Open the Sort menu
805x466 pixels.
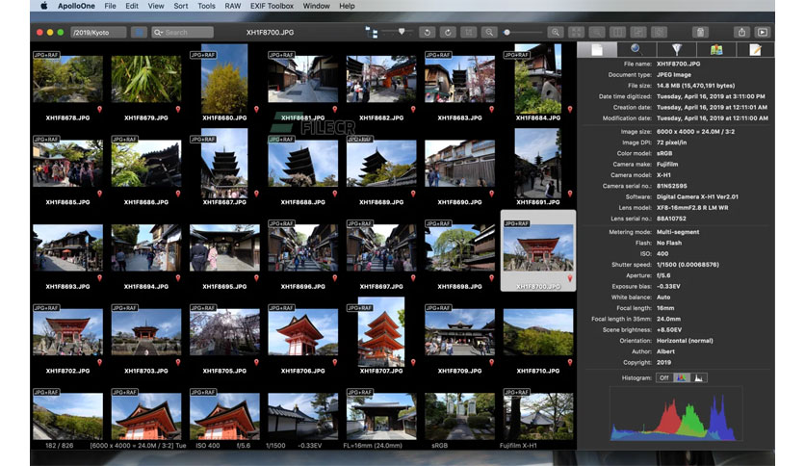click(181, 6)
